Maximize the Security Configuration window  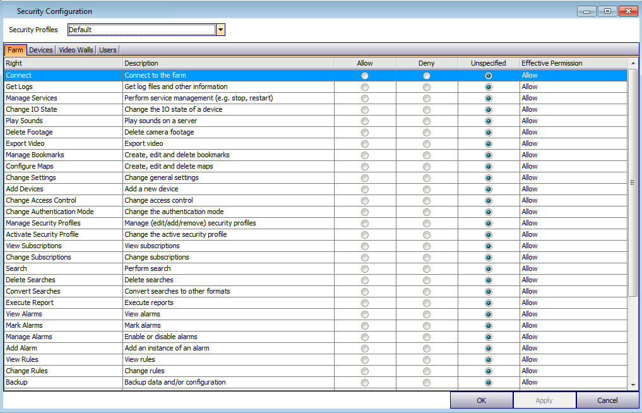608,11
